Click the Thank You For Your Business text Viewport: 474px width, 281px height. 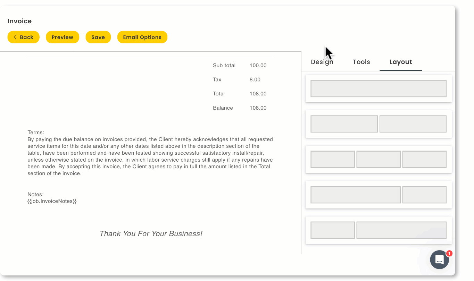pos(151,234)
